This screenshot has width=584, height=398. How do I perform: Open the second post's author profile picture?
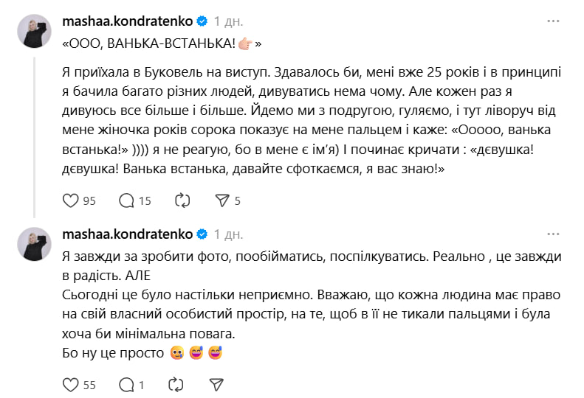[35, 245]
